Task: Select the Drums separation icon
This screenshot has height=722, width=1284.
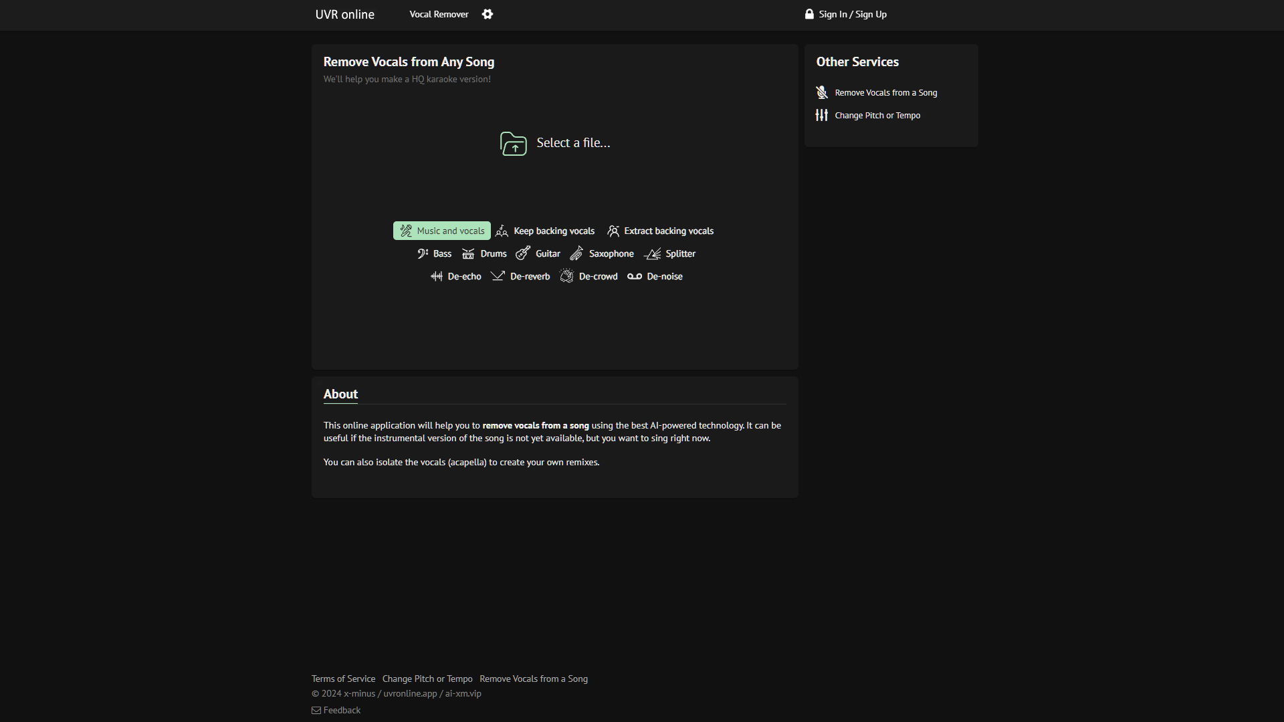Action: pyautogui.click(x=469, y=253)
